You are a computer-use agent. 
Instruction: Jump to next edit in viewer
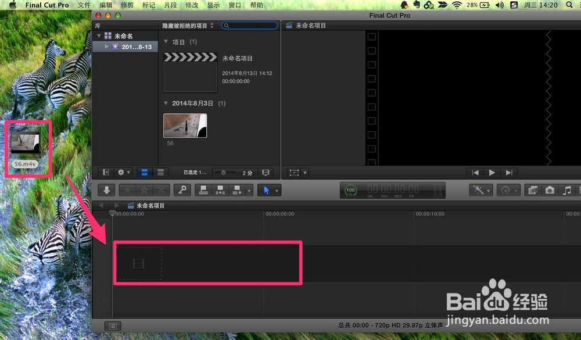tap(509, 173)
